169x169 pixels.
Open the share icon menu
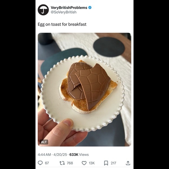[x=128, y=163]
